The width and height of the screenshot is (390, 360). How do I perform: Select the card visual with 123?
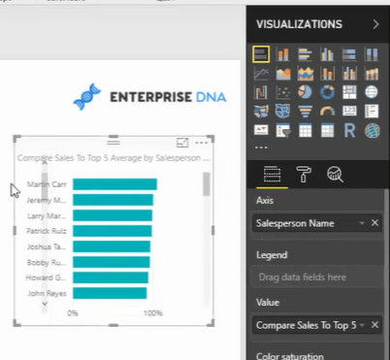(349, 112)
